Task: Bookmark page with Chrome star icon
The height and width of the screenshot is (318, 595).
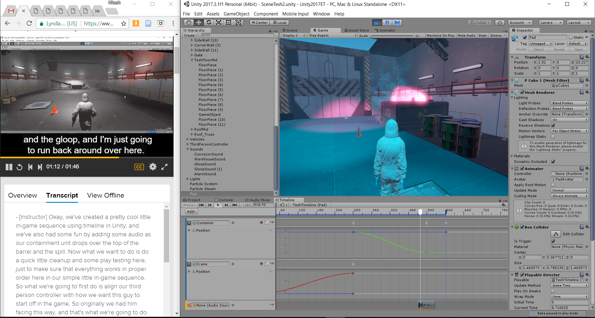Action: point(123,24)
